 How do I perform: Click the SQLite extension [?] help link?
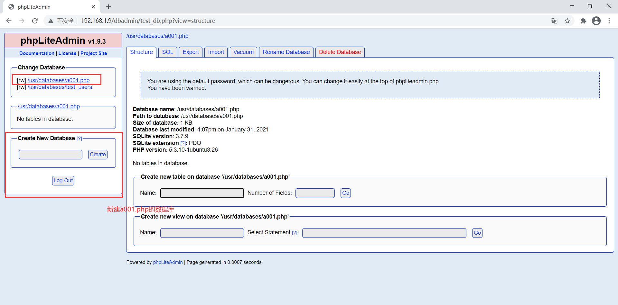(x=183, y=143)
